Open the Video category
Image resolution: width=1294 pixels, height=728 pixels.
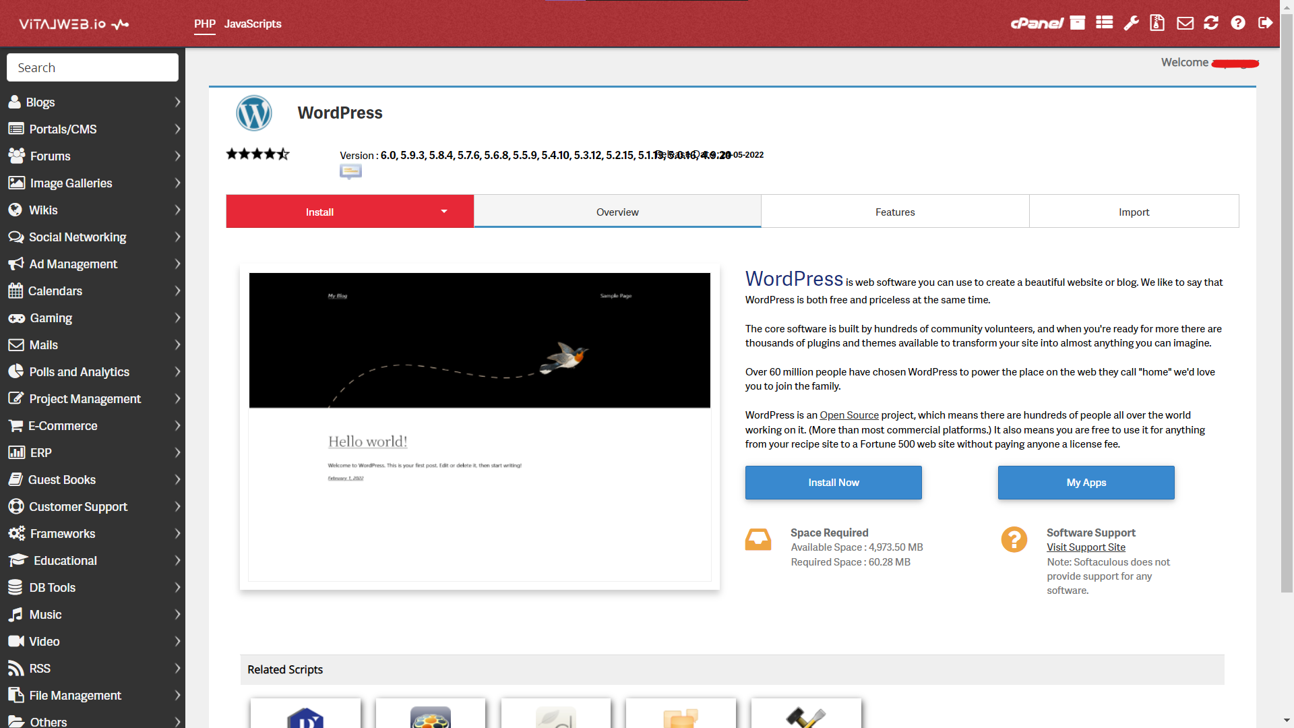pos(93,642)
